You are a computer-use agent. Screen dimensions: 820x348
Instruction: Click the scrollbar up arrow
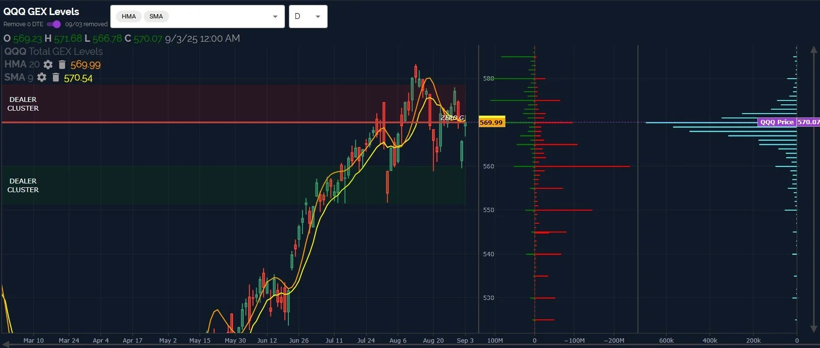[814, 50]
